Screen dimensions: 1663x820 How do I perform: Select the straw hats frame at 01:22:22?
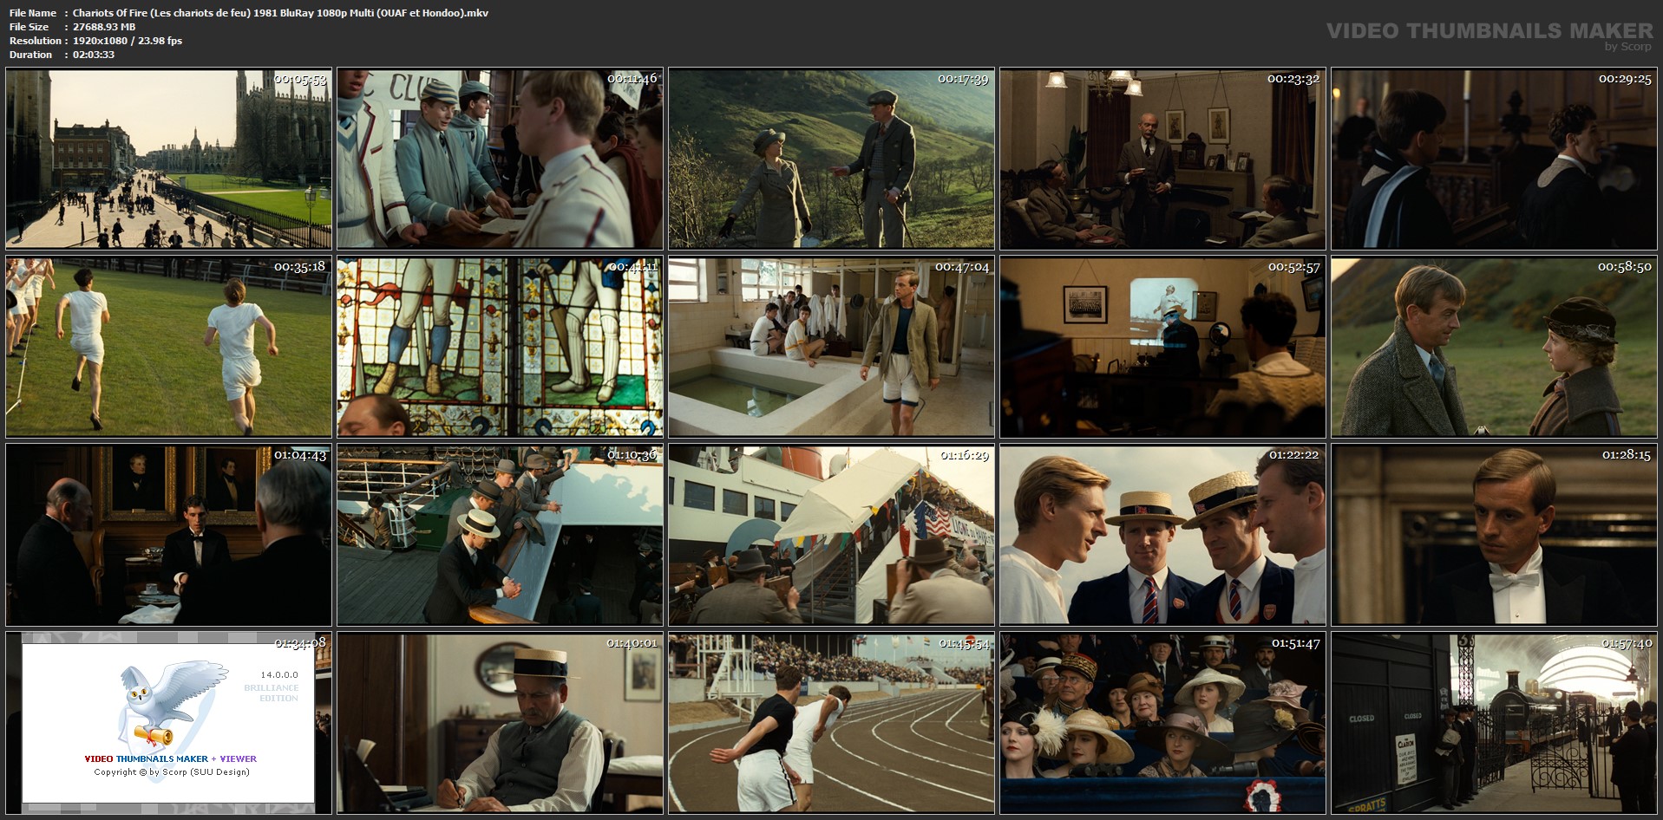click(x=1163, y=536)
